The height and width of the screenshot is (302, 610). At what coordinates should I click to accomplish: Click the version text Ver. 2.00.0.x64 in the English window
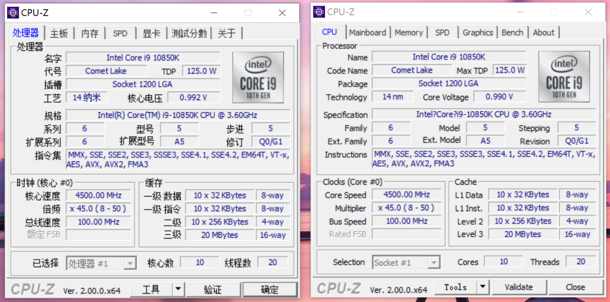click(x=399, y=290)
